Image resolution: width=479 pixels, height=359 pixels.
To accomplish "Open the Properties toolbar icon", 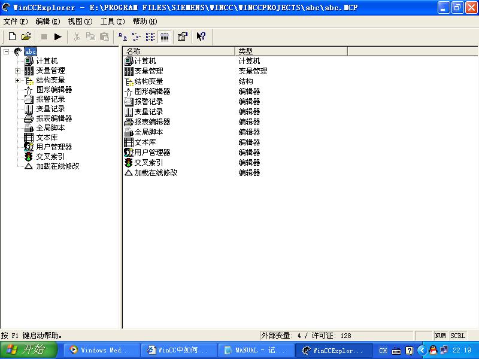I will 183,36.
